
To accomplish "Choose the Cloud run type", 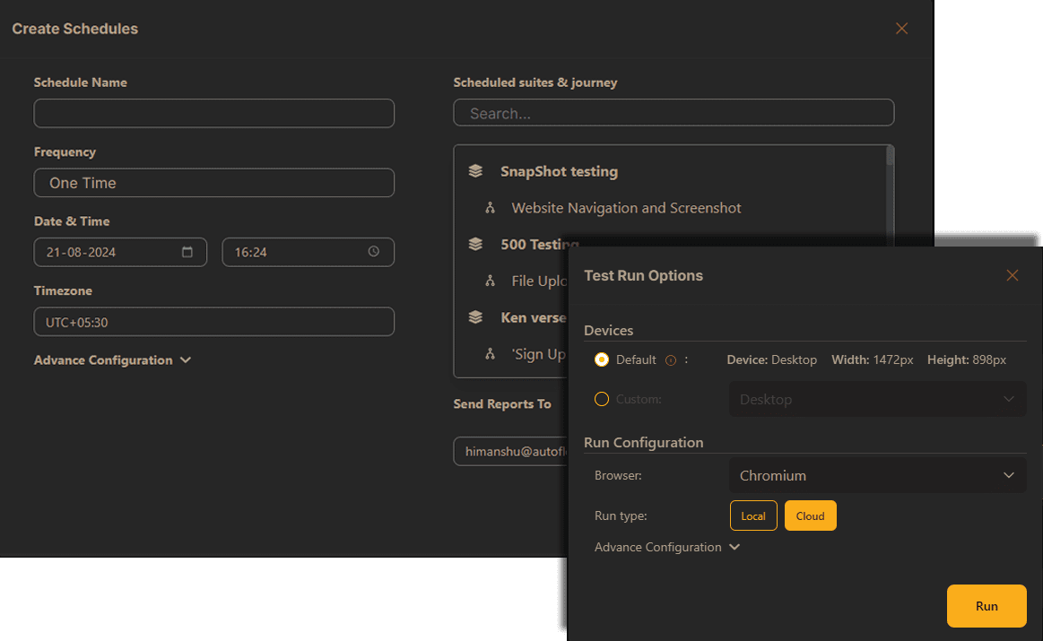I will pyautogui.click(x=810, y=516).
